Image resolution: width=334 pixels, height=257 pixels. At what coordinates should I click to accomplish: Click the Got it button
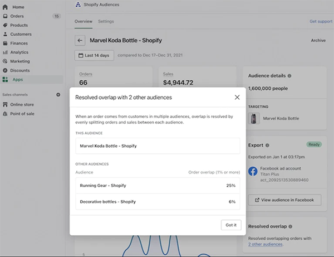click(x=231, y=225)
